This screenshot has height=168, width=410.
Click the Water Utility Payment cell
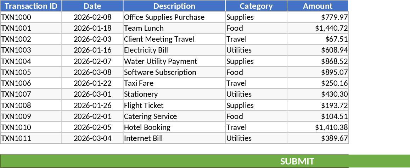pyautogui.click(x=174, y=61)
